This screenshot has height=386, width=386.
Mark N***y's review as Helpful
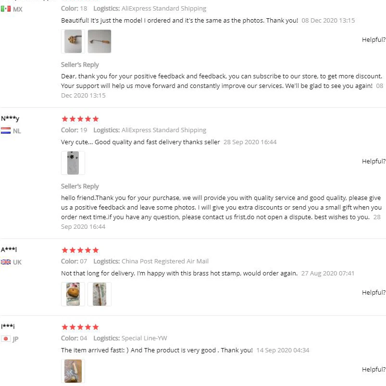[374, 162]
